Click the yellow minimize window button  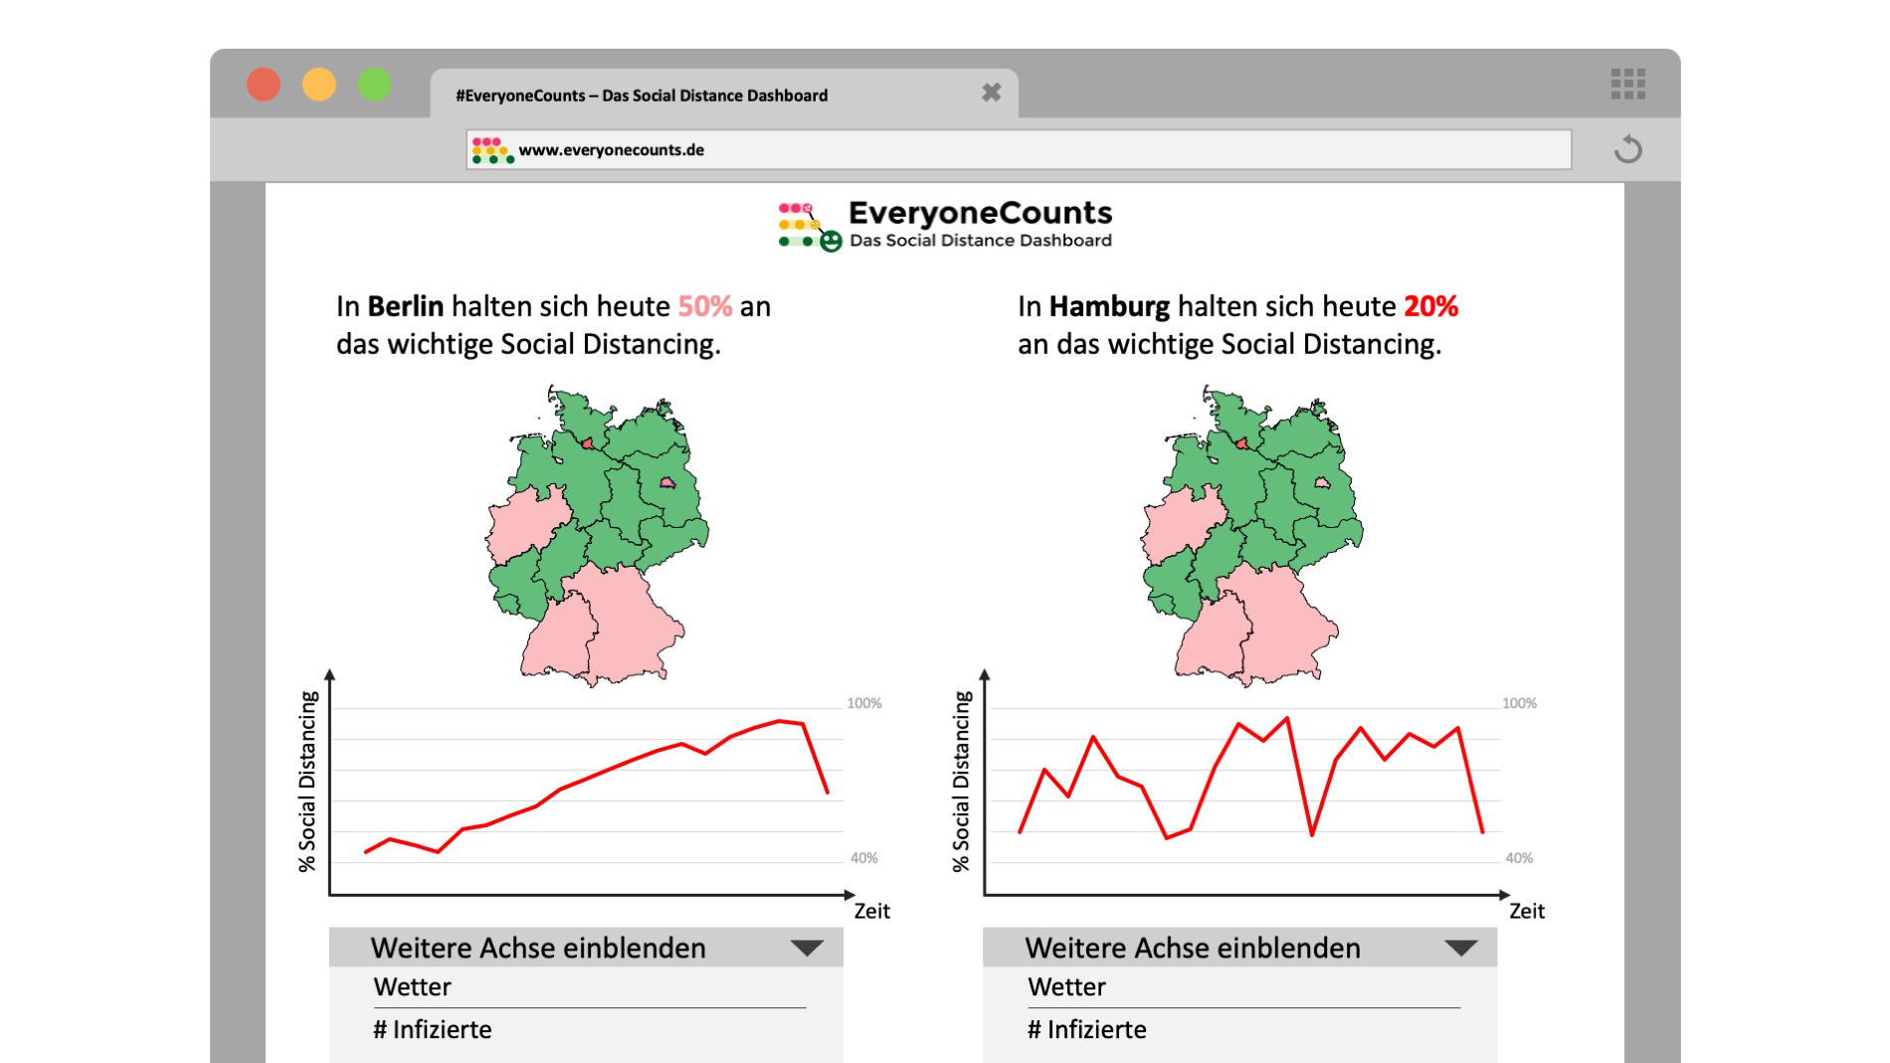pos(319,85)
